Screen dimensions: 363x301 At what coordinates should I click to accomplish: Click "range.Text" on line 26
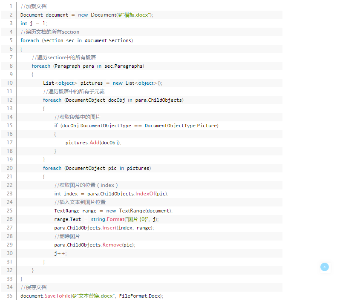point(68,219)
